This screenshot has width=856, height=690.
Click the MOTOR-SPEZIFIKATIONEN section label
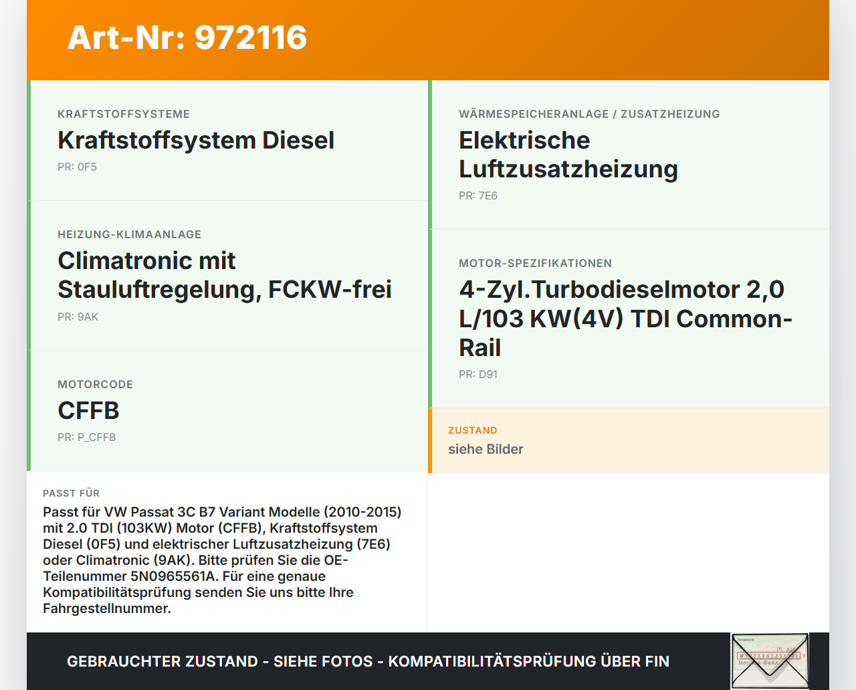tap(535, 263)
